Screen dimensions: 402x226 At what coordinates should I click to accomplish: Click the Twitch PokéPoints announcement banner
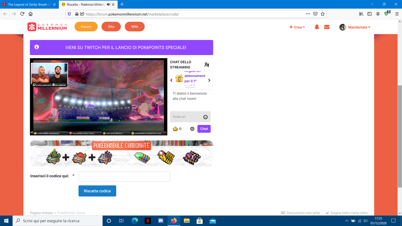point(122,47)
